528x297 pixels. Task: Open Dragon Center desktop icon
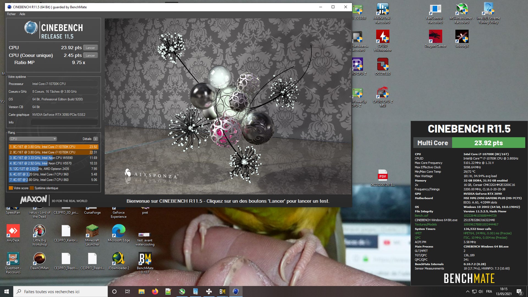click(x=435, y=39)
